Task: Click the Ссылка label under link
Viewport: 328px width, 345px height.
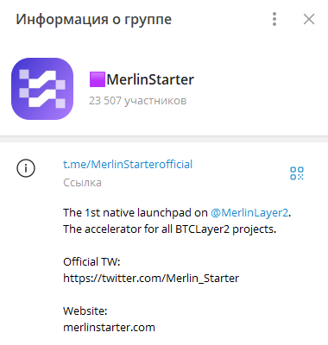Action: click(x=82, y=183)
